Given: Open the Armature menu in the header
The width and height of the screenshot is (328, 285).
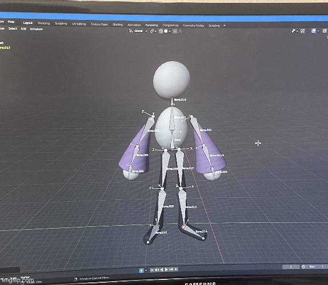Looking at the screenshot, I should (36, 29).
